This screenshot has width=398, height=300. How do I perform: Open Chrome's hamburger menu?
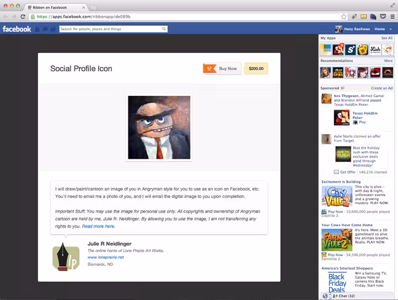click(x=392, y=17)
